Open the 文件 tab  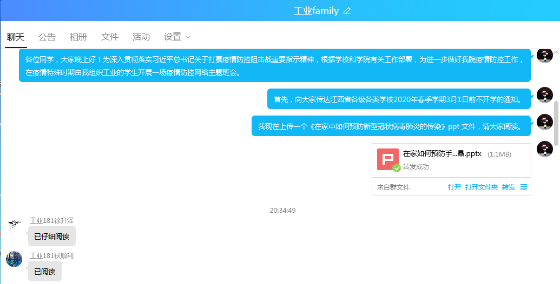(x=110, y=37)
